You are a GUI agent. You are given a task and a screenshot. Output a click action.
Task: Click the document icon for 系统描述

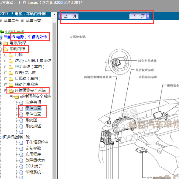pyautogui.click(x=21, y=126)
